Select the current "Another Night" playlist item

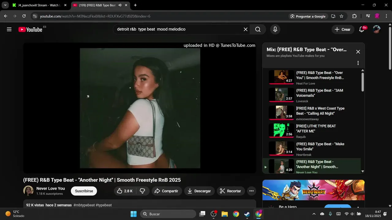click(311, 166)
